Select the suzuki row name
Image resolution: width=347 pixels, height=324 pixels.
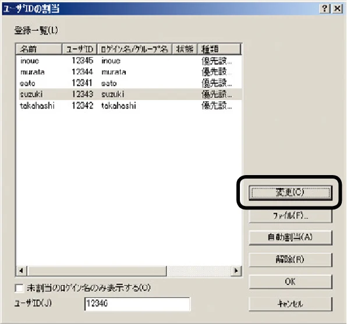tap(31, 94)
